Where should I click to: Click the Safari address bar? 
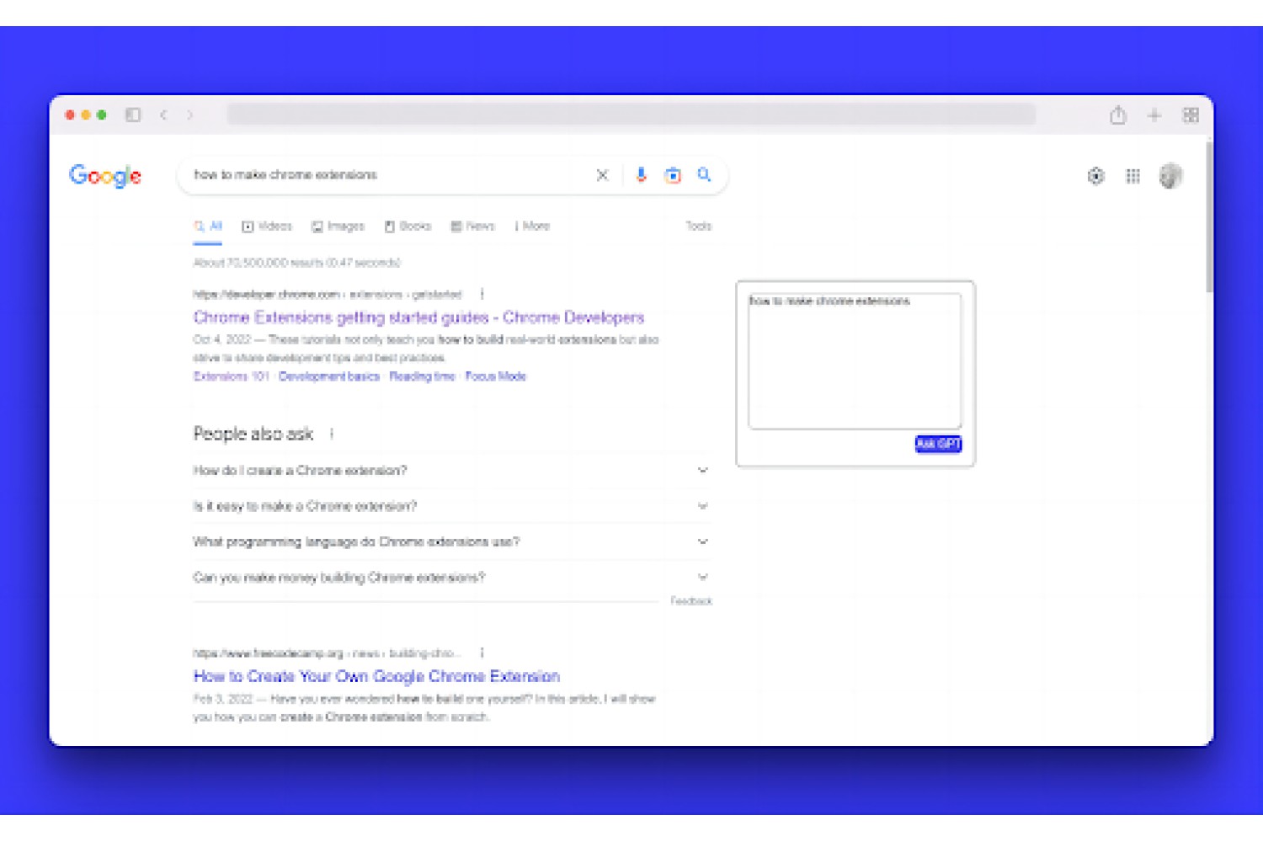pyautogui.click(x=631, y=115)
